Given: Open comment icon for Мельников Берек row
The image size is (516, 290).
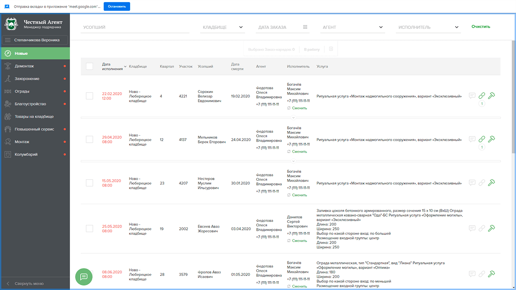Looking at the screenshot, I should point(472,139).
